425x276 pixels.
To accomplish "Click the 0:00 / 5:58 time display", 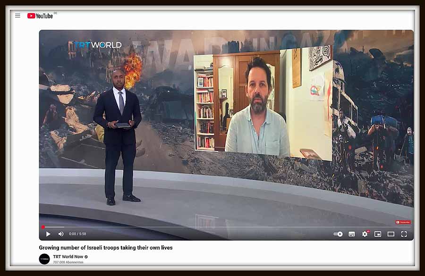I will [x=77, y=234].
